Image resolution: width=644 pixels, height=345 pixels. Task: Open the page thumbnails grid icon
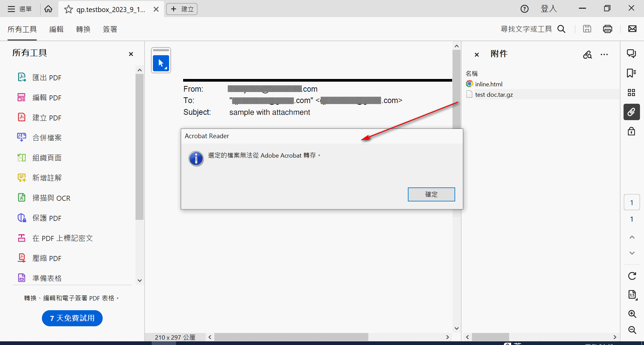[x=632, y=92]
